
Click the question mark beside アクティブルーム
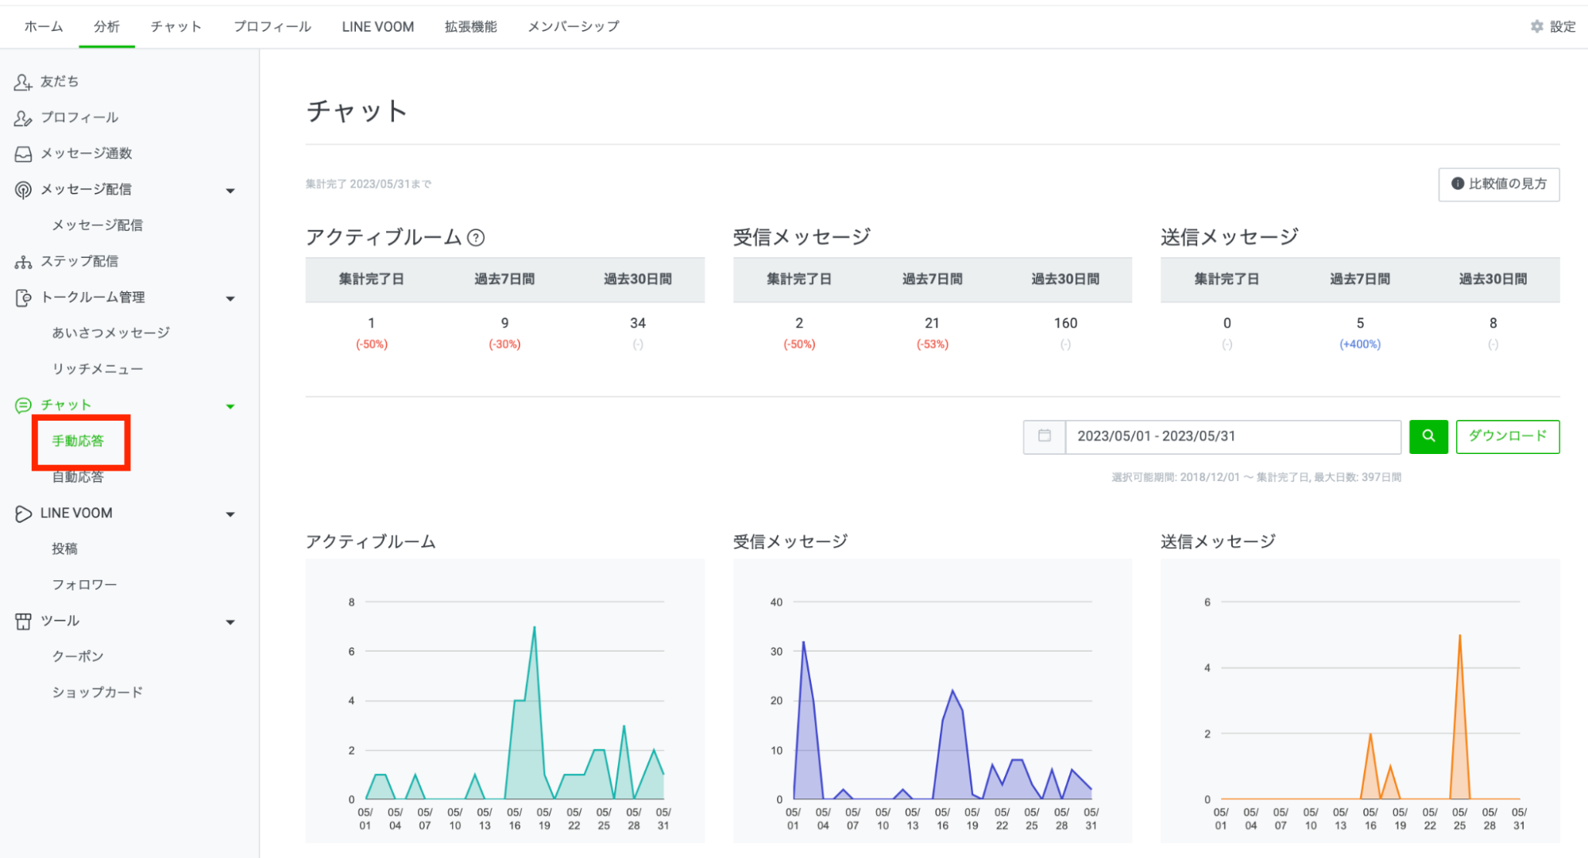tap(476, 237)
